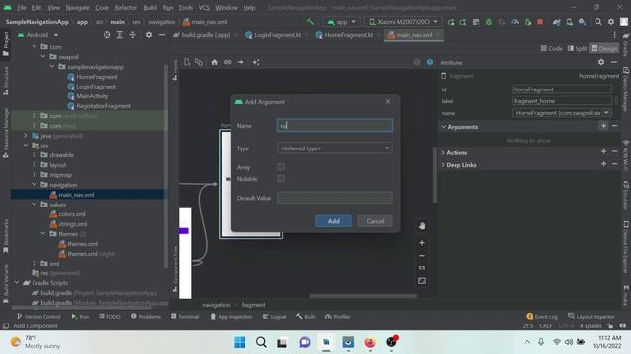Open the Xiaomi device selector dropdown
The width and height of the screenshot is (631, 354).
402,22
